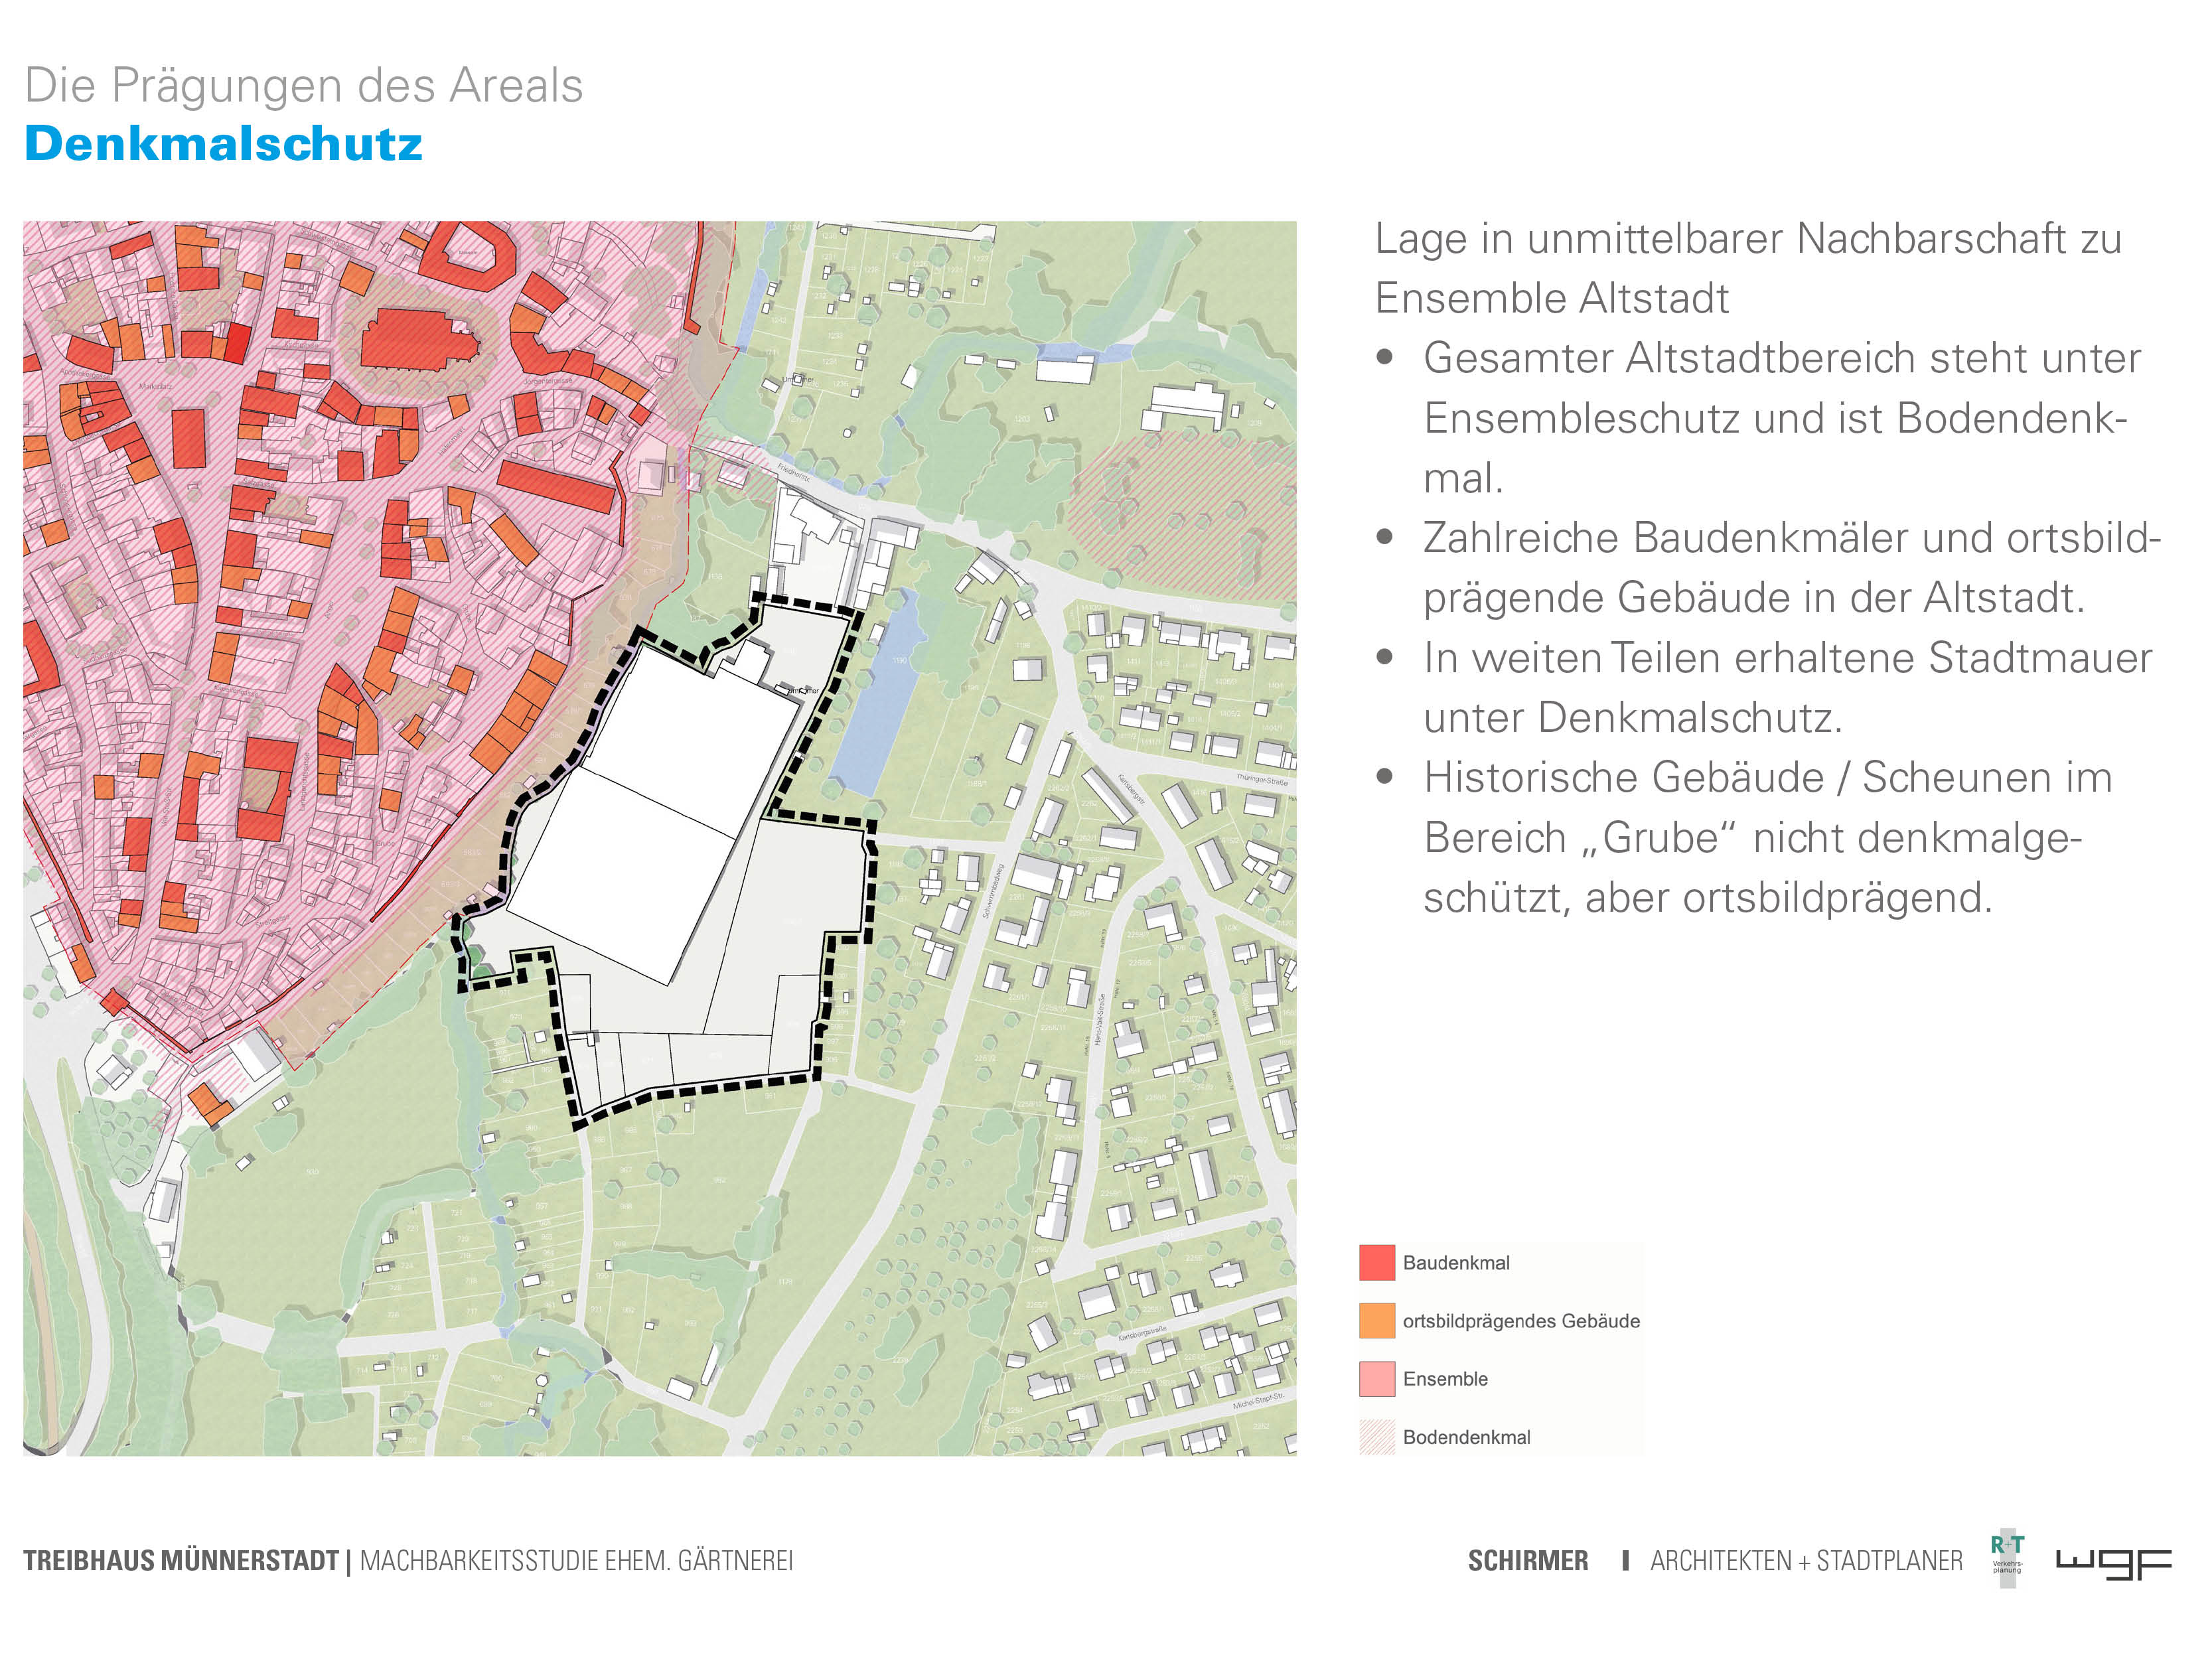The height and width of the screenshot is (1659, 2212).
Task: Click the hatched Bodendenkmal legend swatch
Action: 1376,1437
